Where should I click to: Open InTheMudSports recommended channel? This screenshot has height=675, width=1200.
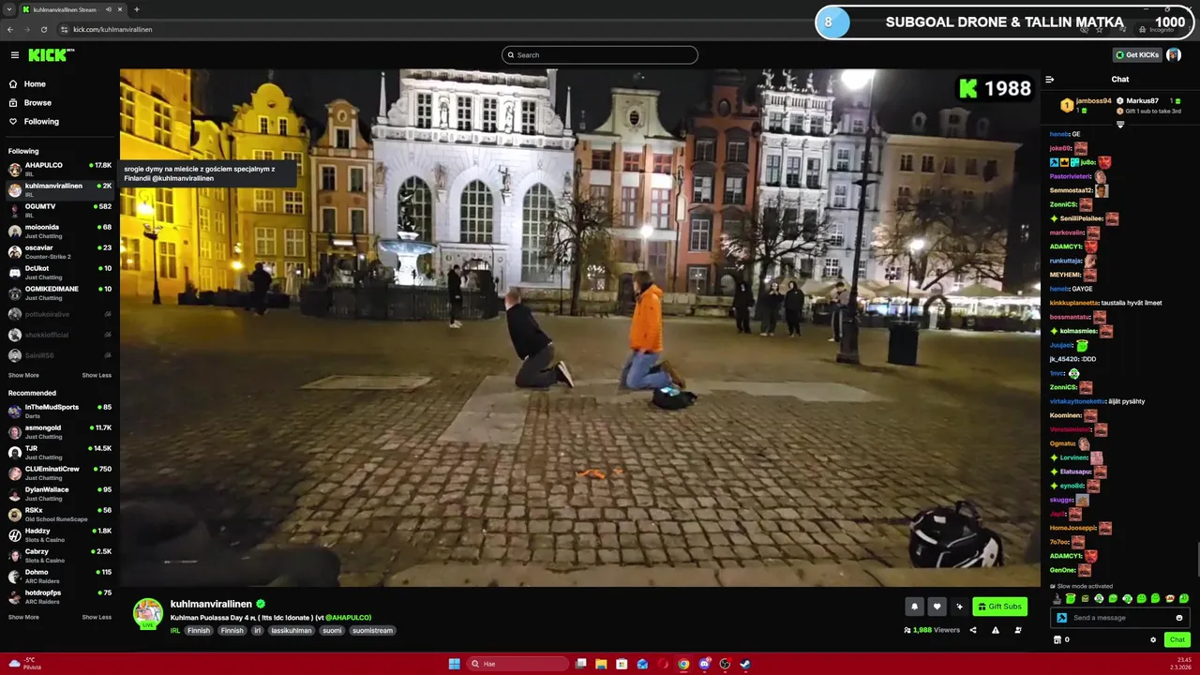click(x=60, y=411)
